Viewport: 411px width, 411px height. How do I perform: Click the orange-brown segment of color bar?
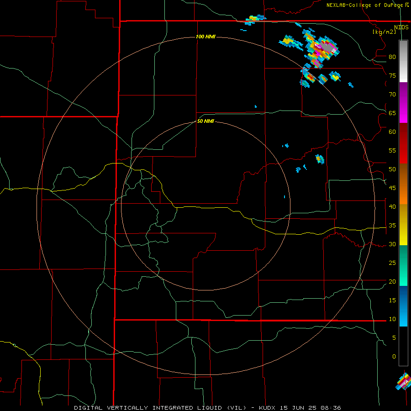(403, 184)
